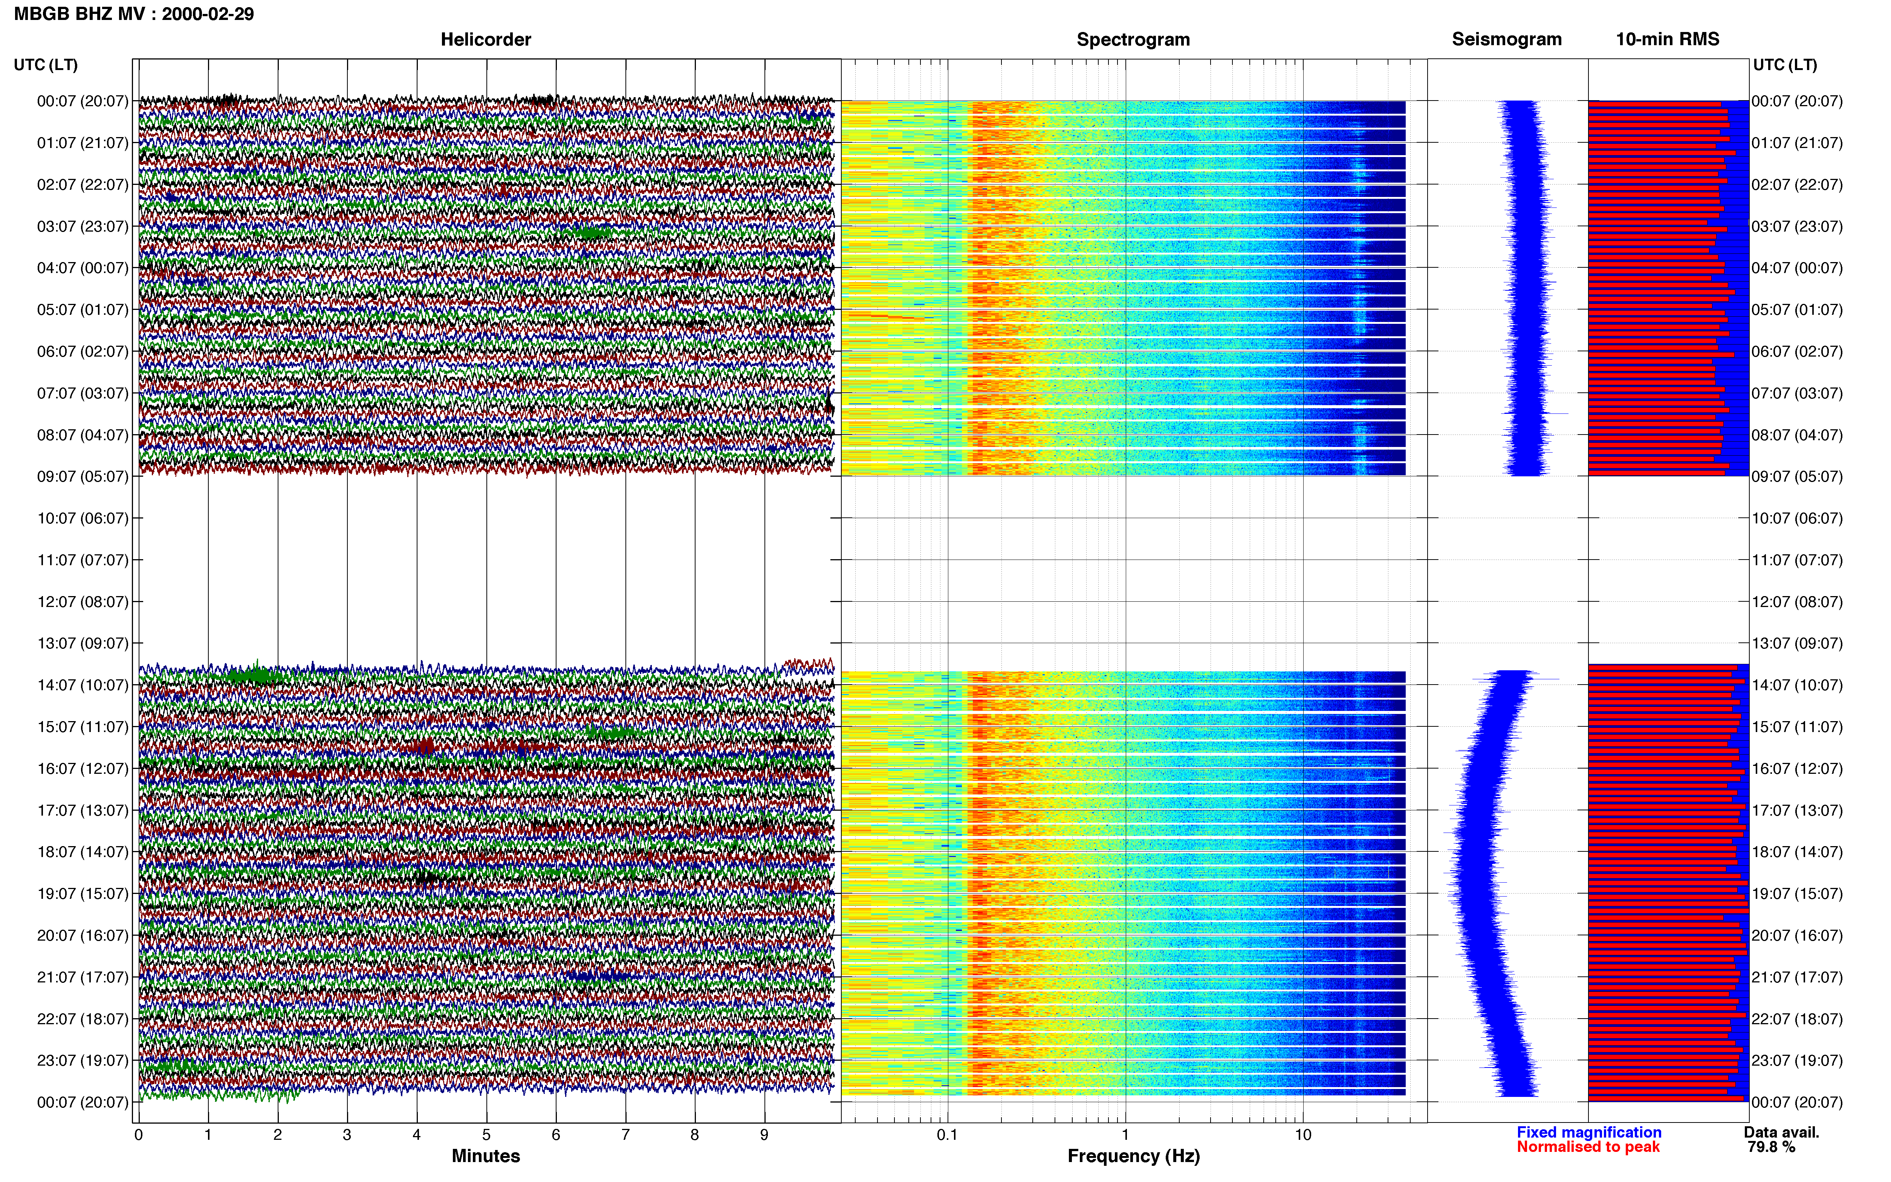Click the '79.8 %' data availability value

click(x=1771, y=1147)
